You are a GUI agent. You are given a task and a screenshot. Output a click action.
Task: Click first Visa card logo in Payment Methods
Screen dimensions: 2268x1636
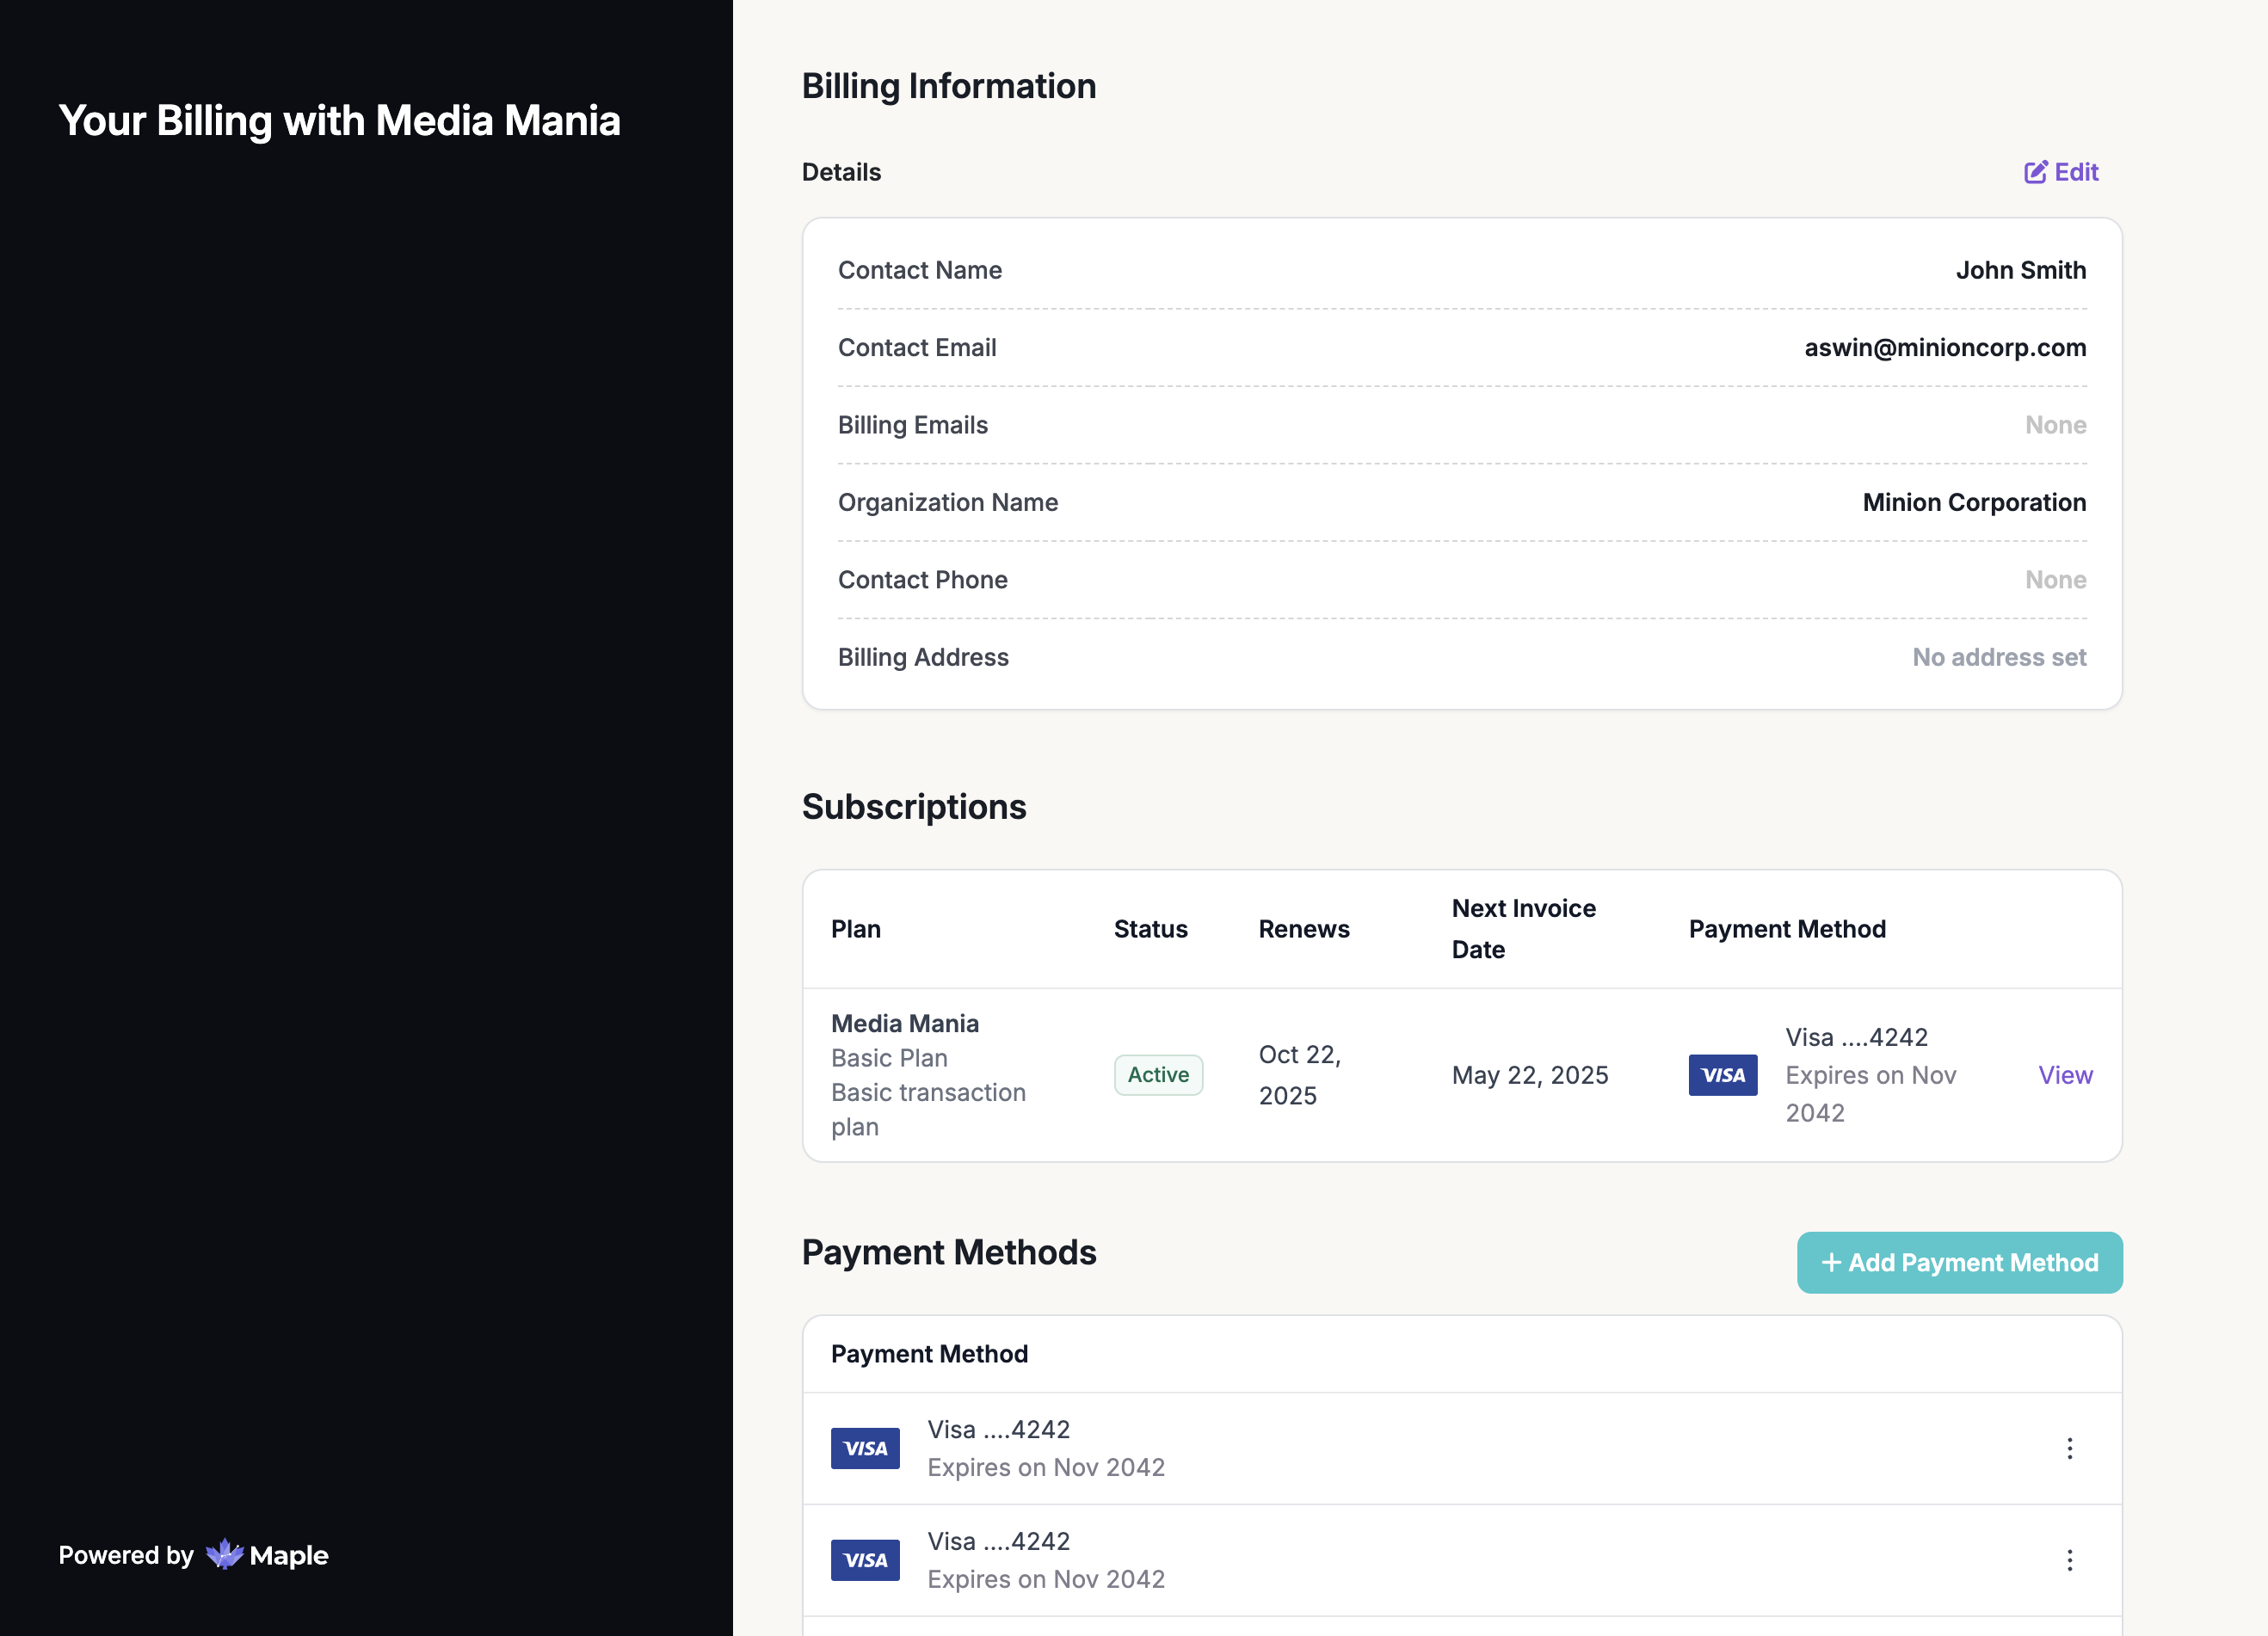coord(865,1448)
